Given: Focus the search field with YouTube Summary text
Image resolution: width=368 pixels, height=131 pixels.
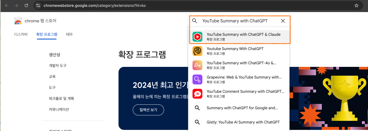Looking at the screenshot, I should [x=235, y=21].
